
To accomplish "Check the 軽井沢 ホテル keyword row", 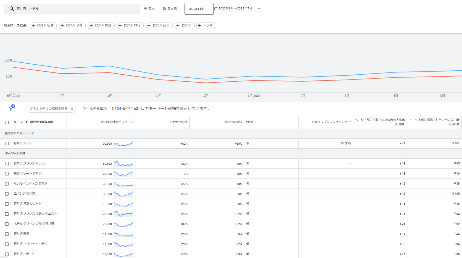I will pyautogui.click(x=7, y=143).
